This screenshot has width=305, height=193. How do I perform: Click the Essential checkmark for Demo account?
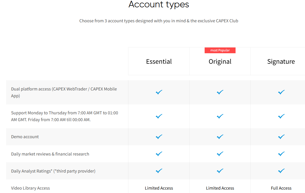(x=159, y=137)
